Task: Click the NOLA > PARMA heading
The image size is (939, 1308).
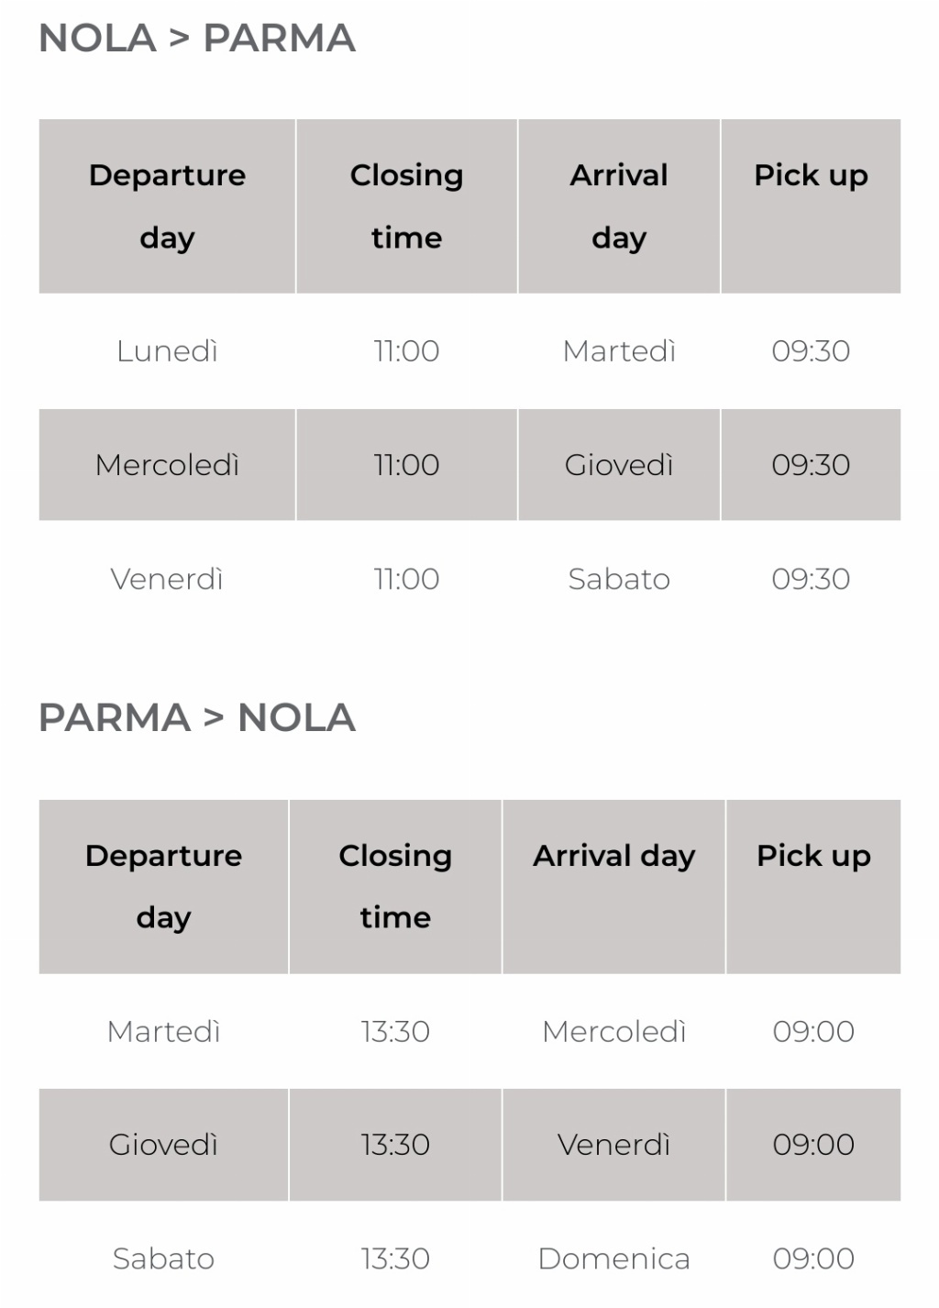Action: point(197,39)
